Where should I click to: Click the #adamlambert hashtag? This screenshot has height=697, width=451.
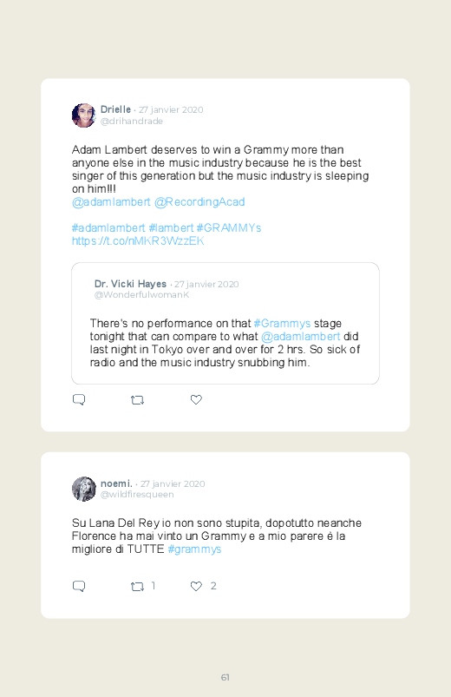pos(108,228)
